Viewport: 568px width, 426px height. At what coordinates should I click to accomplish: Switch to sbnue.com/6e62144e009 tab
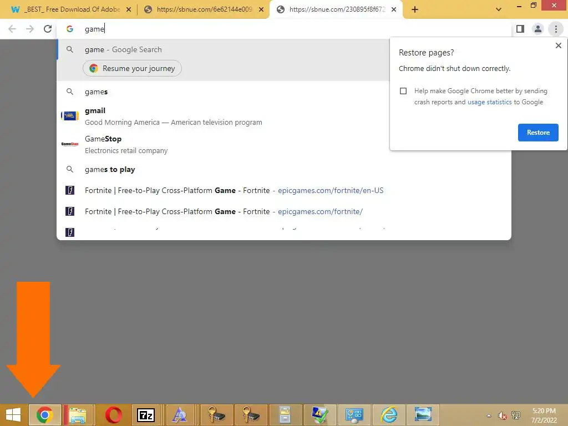[x=204, y=9]
